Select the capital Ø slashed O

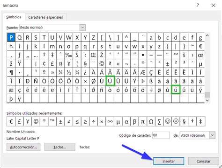(93, 81)
